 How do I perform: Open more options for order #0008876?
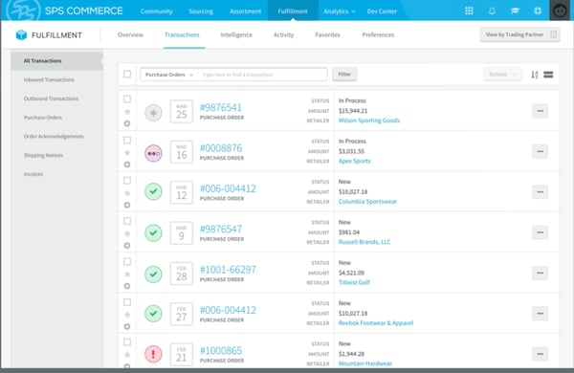(540, 151)
